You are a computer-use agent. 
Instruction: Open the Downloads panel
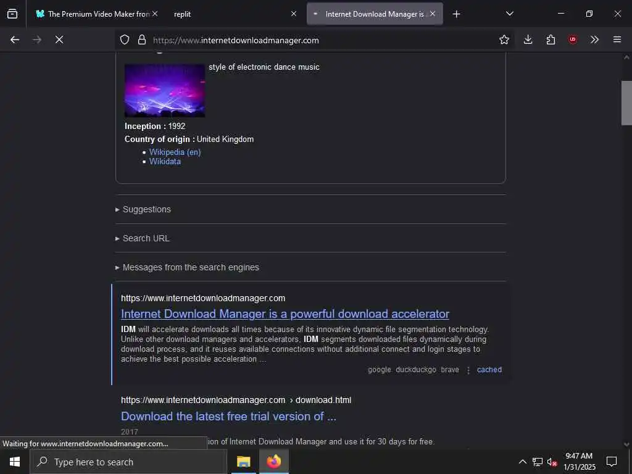coord(528,39)
